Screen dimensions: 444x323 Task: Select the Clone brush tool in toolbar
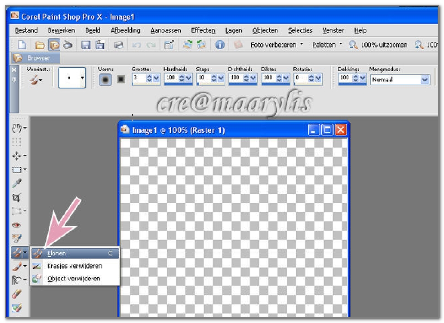(16, 253)
